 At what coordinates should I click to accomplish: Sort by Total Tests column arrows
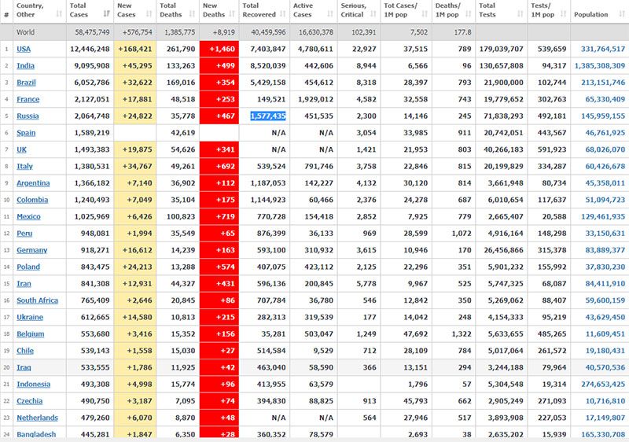click(520, 14)
